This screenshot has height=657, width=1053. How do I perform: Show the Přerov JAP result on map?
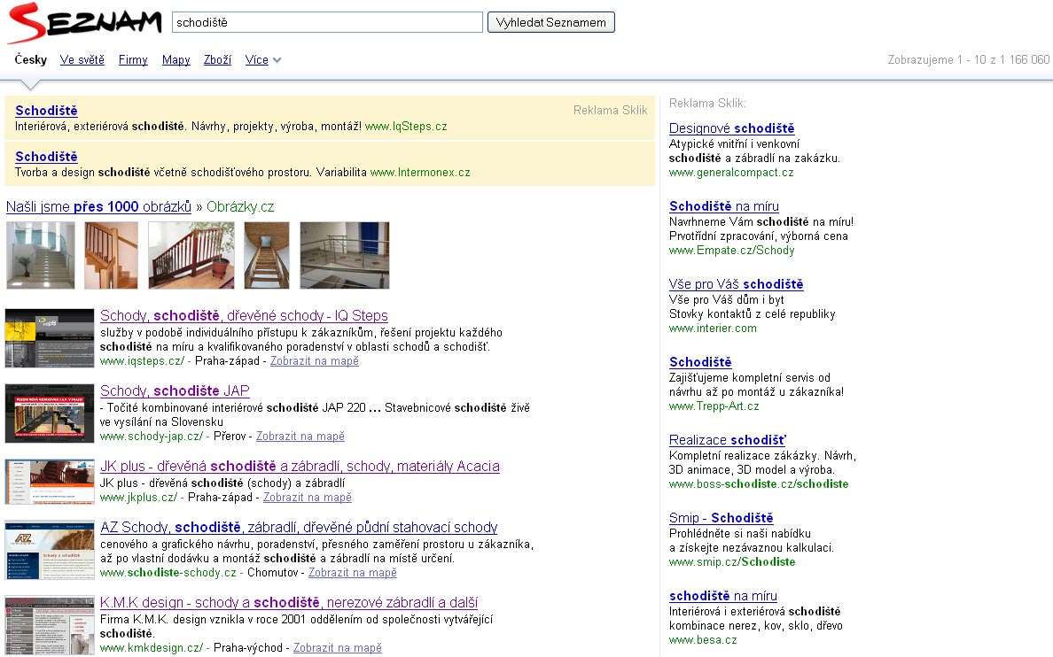pos(300,437)
